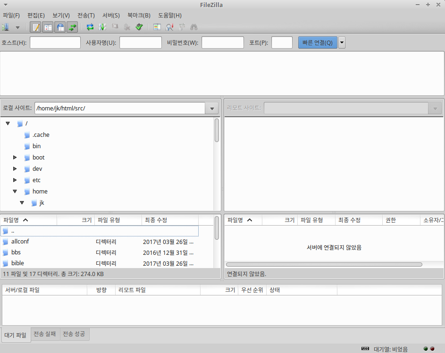
Task: Toggle the transfer queue display
Action: click(72, 27)
